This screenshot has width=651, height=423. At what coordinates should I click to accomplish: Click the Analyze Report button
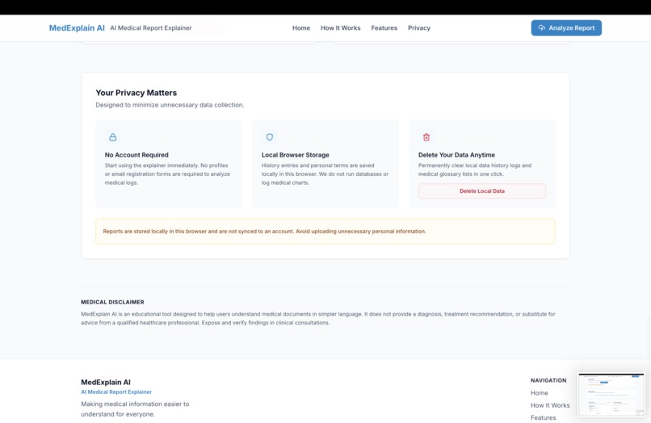coord(566,27)
